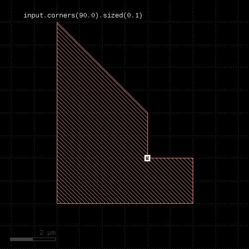This screenshot has width=249, height=249.
Task: Select the polygon's bottom-left corner vertex
Action: 57,203
